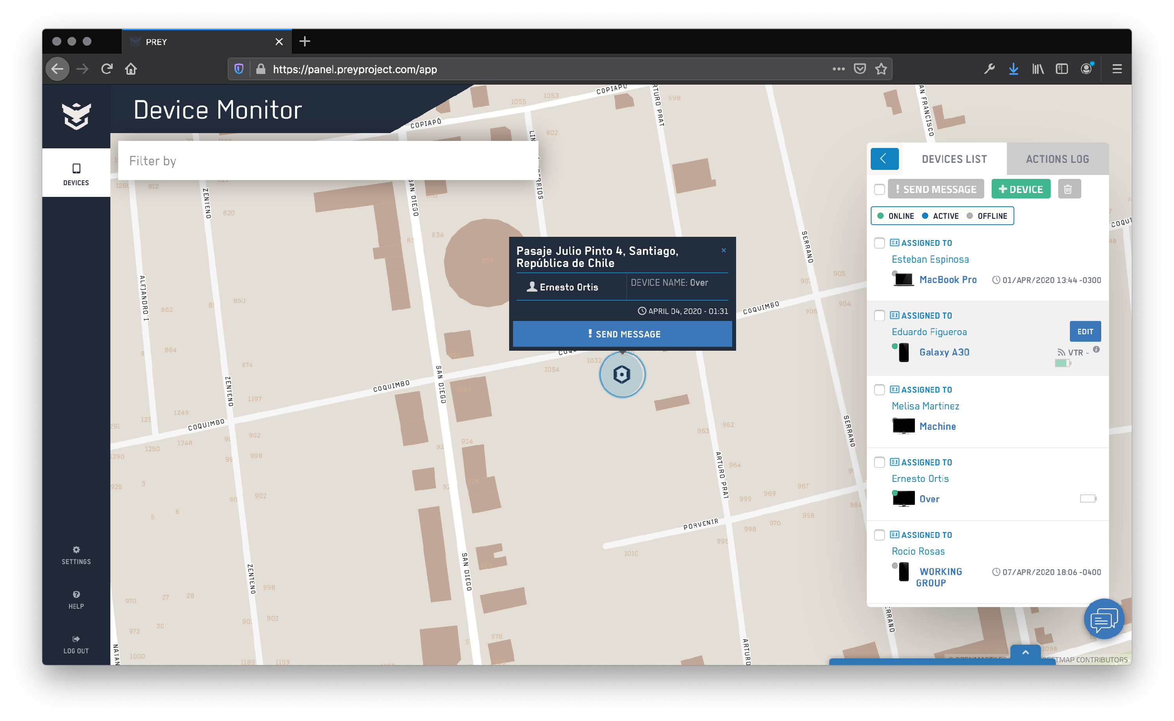Open the Firefox hamburger menu

1117,69
